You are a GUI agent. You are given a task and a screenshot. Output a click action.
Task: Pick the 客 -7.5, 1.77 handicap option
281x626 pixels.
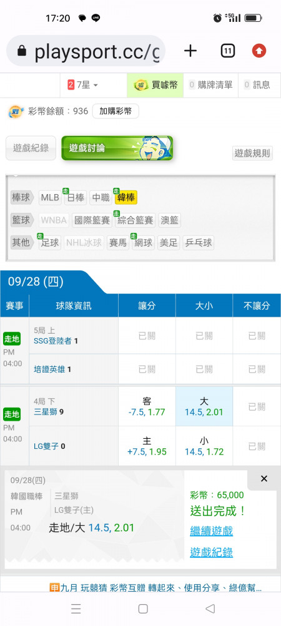(x=147, y=406)
